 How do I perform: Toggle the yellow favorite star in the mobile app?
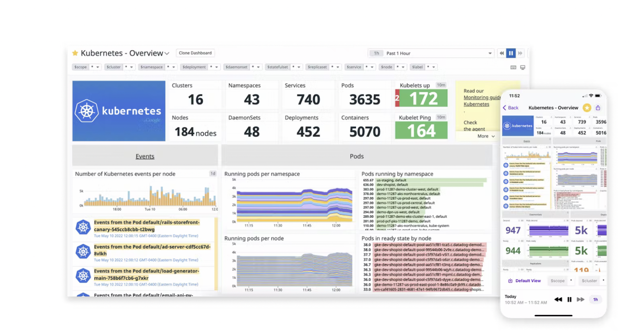point(587,108)
